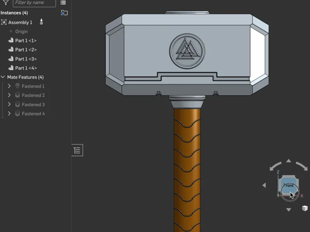
Task: Expand the Fastened 4 mate
Action: coord(9,113)
